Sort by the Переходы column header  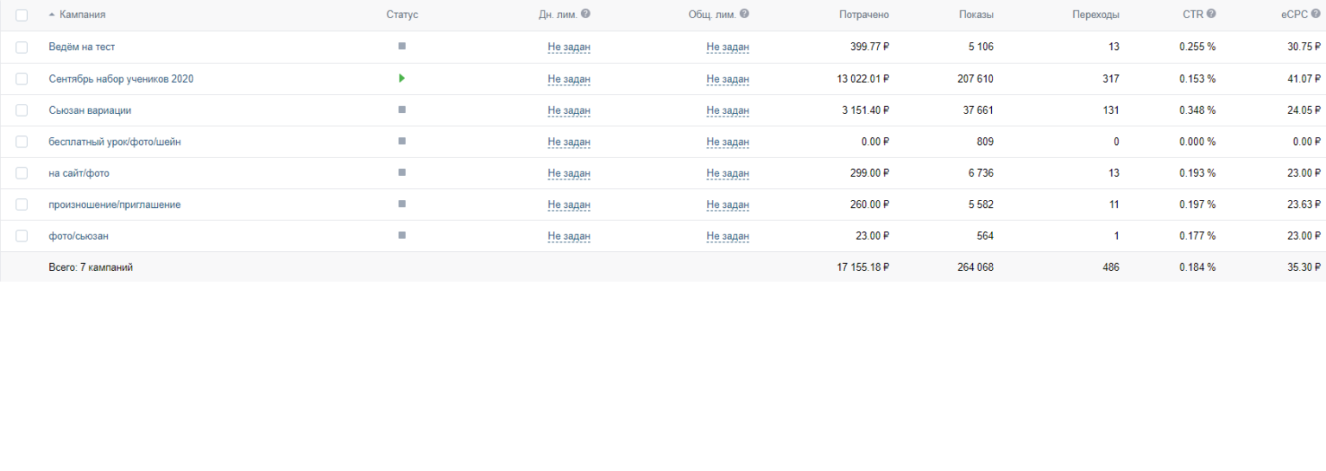pos(1096,15)
